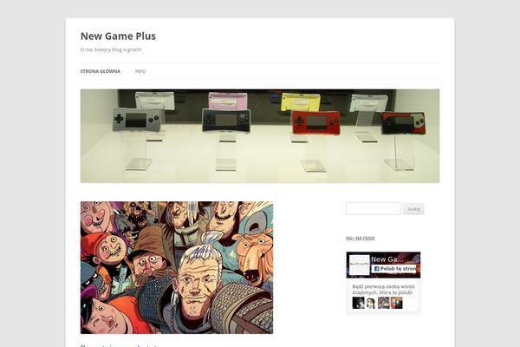This screenshot has width=520, height=347.
Task: Click the Facebook logo in like button
Action: click(x=376, y=269)
